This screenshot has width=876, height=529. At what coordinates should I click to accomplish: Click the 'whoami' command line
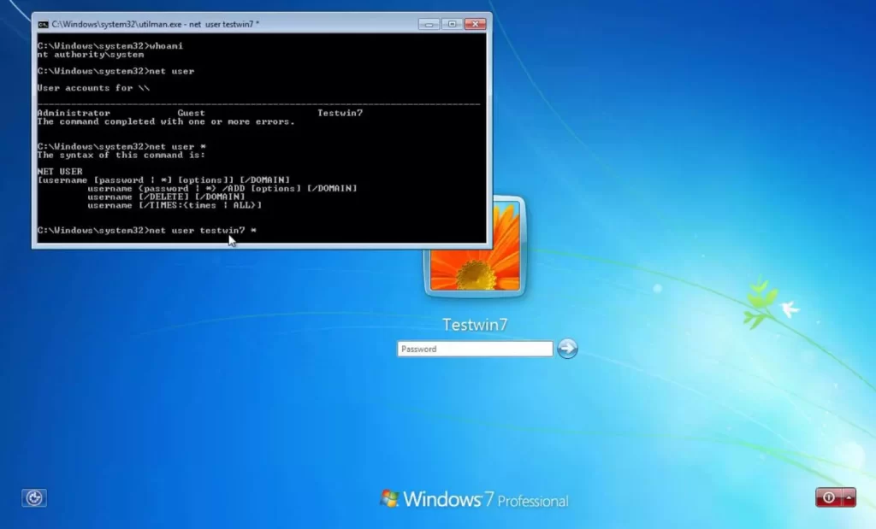point(110,46)
